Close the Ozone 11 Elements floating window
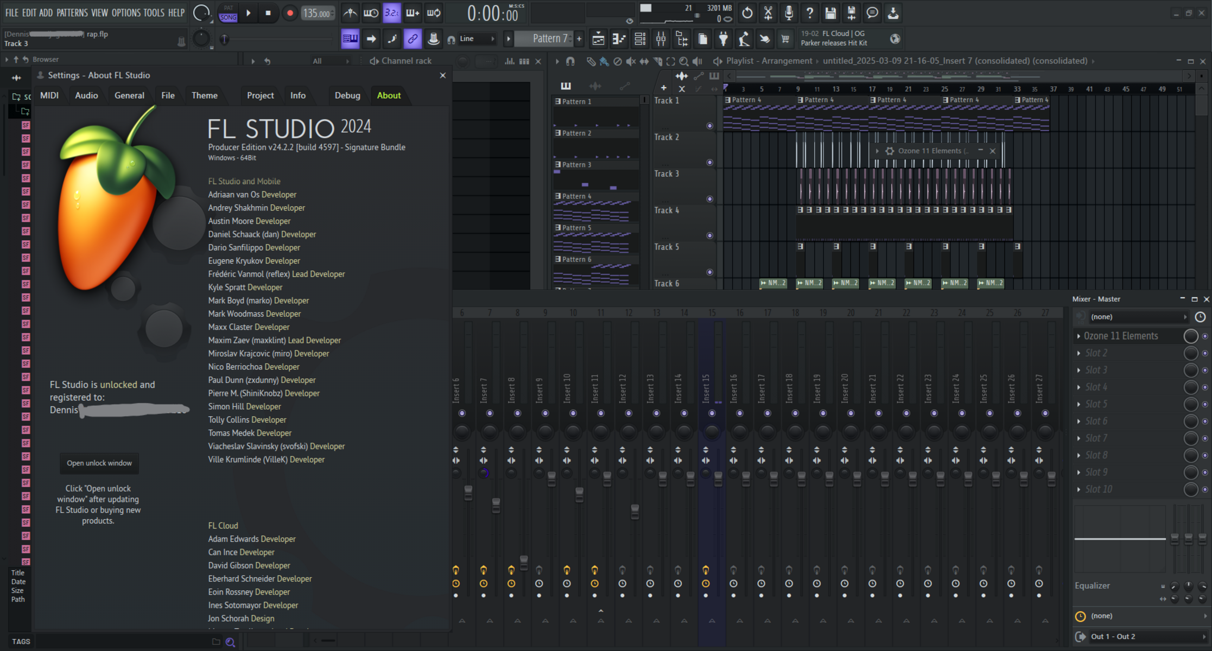The width and height of the screenshot is (1212, 651). click(x=993, y=151)
